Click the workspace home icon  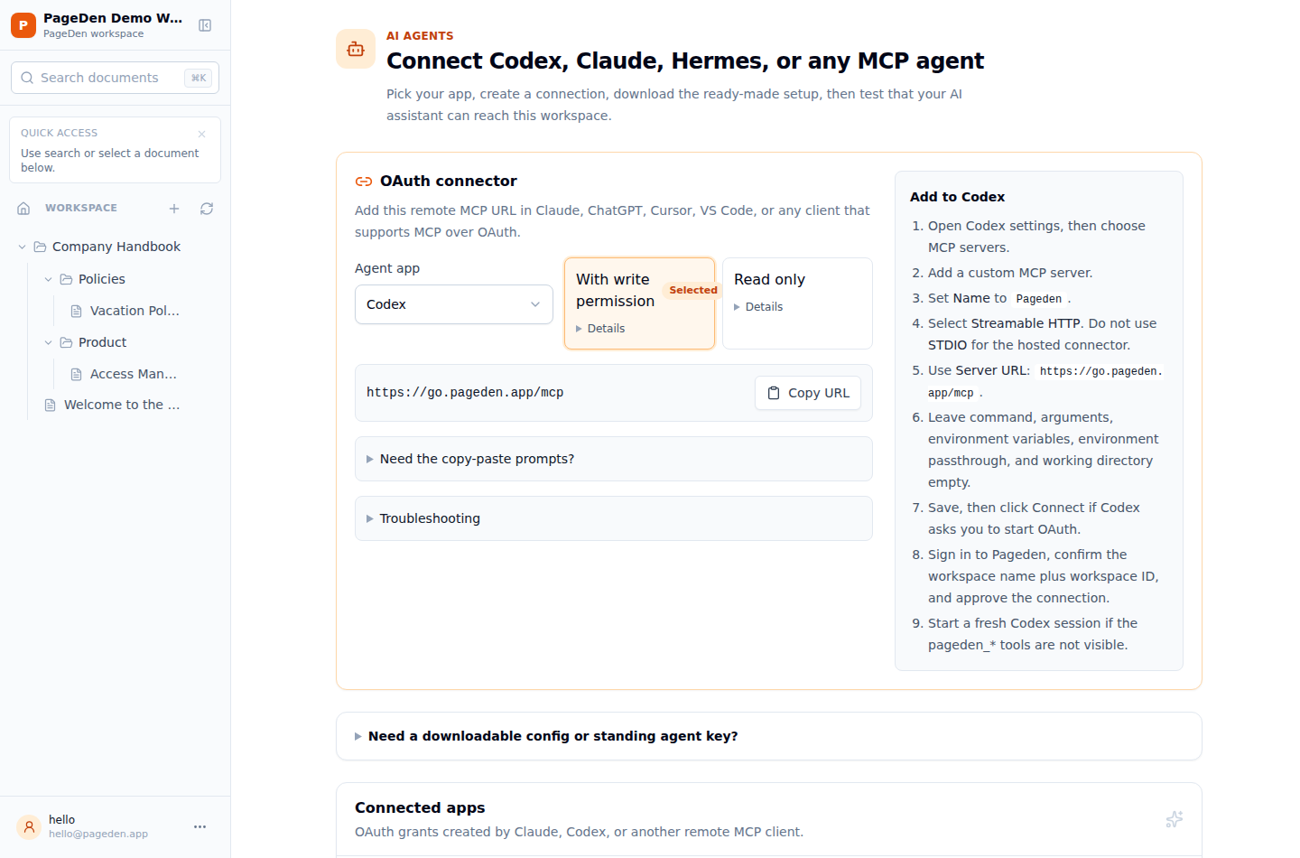(x=23, y=209)
